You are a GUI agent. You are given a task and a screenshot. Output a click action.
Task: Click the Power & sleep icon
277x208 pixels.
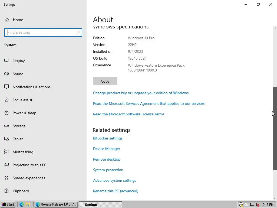click(x=6, y=113)
